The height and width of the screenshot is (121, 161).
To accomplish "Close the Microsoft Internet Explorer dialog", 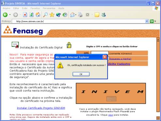I will (x=105, y=57).
